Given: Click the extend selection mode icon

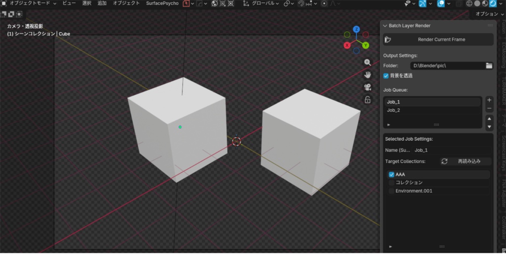Looking at the screenshot, I should pos(11,14).
